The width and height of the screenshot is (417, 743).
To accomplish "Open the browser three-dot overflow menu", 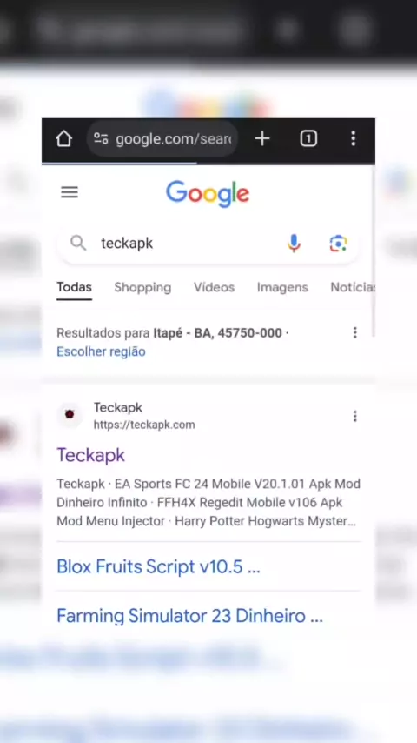I will pyautogui.click(x=353, y=139).
